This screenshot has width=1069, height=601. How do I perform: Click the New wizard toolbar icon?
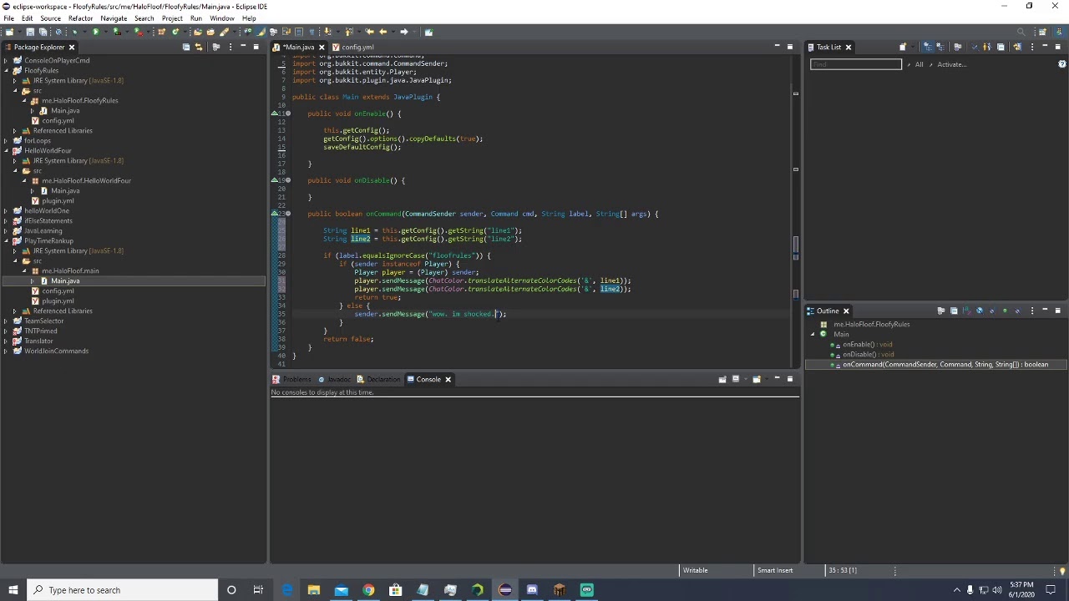[9, 32]
